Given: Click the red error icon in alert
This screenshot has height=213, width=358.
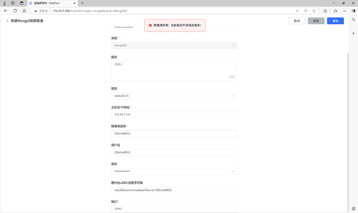Looking at the screenshot, I should point(150,25).
